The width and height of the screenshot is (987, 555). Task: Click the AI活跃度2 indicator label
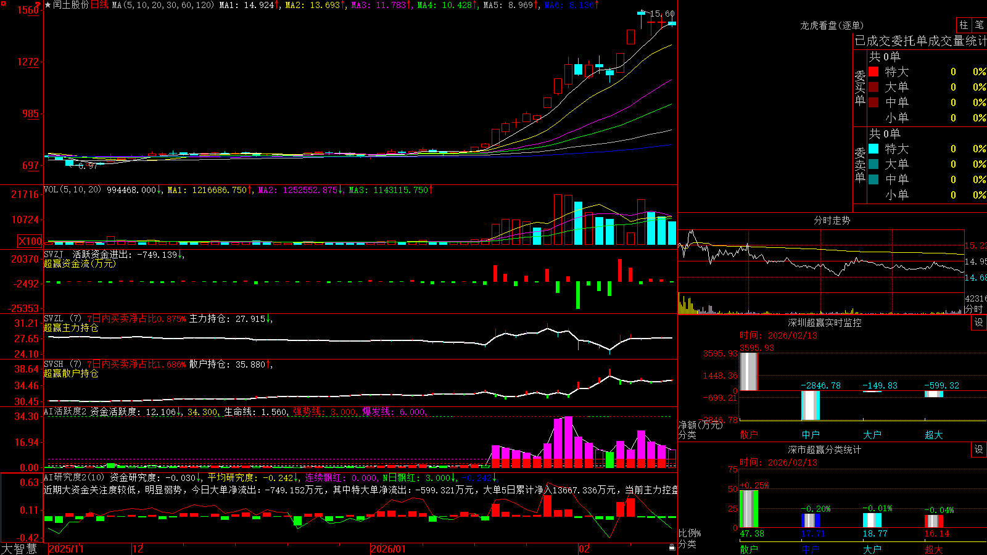pyautogui.click(x=65, y=411)
